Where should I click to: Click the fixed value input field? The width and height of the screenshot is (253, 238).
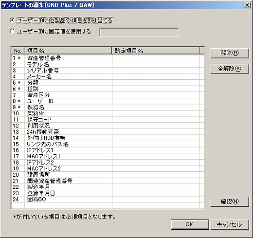(x=139, y=32)
